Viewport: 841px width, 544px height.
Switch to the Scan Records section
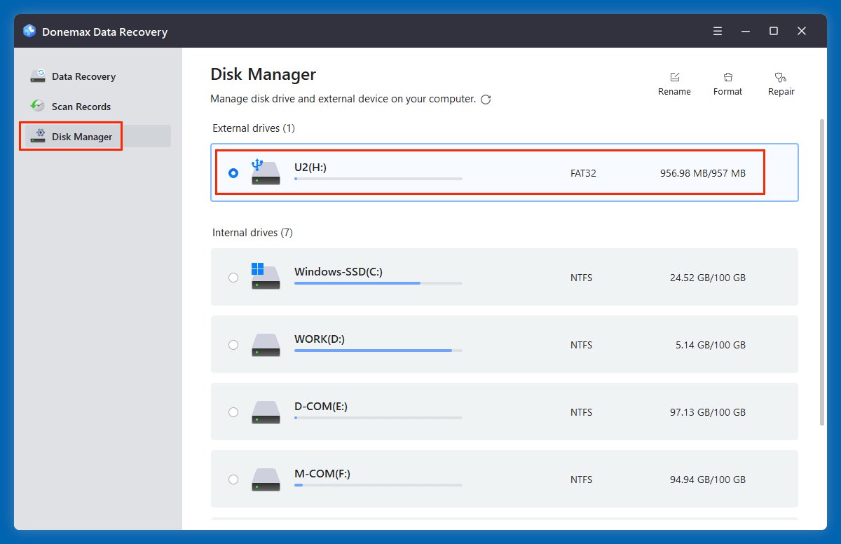(x=81, y=106)
